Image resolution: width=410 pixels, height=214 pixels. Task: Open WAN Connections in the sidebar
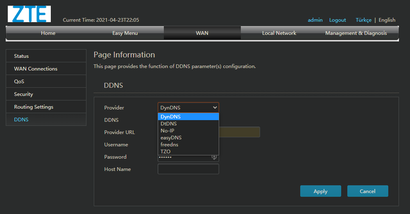(x=36, y=69)
